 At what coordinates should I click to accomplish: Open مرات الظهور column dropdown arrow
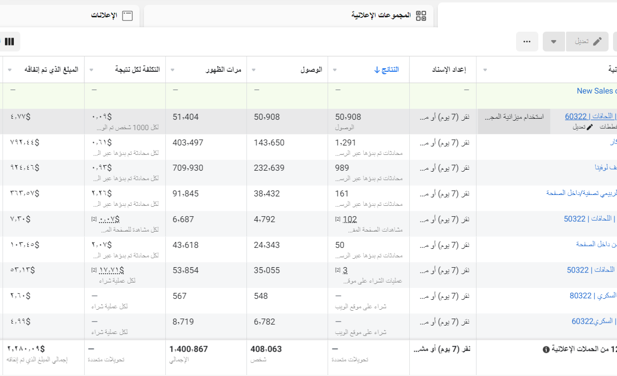pos(173,70)
